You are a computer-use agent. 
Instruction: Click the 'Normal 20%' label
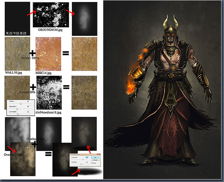(x=27, y=92)
